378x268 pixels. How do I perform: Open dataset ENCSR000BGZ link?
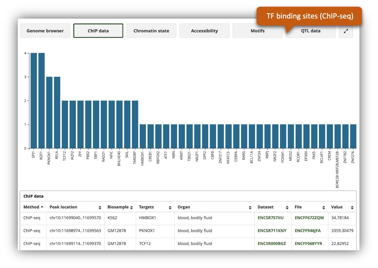pyautogui.click(x=272, y=244)
